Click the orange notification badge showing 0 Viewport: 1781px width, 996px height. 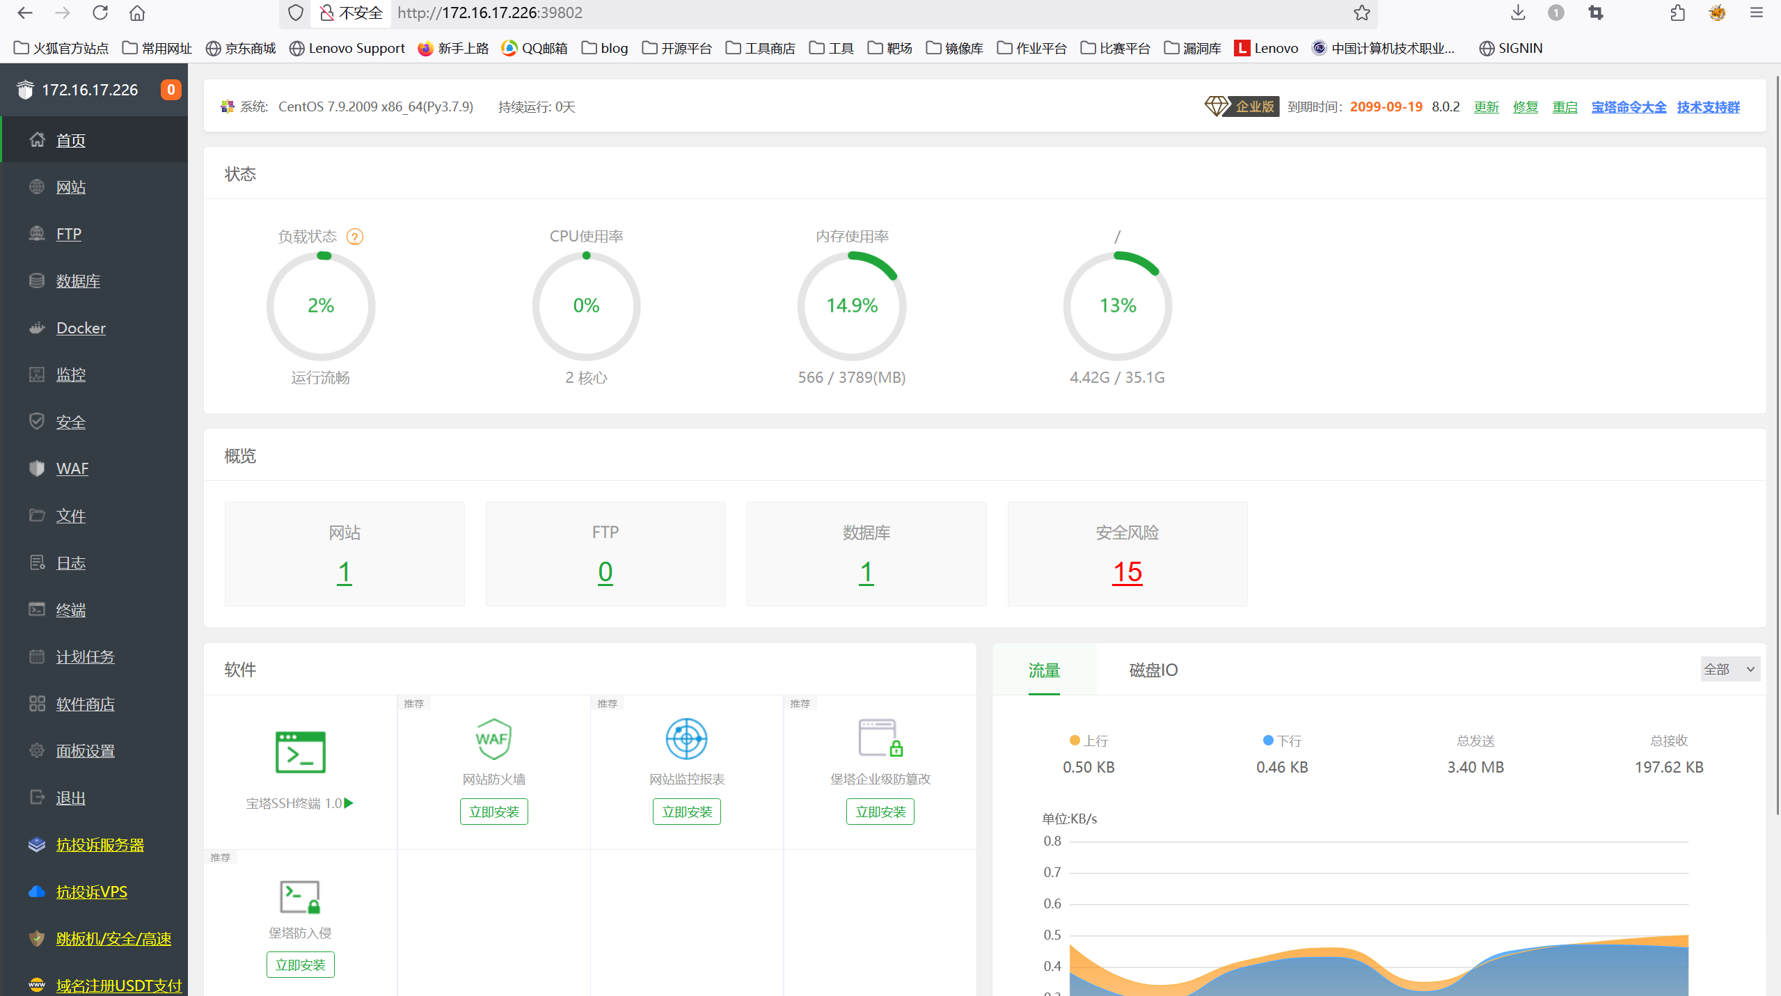coord(171,90)
